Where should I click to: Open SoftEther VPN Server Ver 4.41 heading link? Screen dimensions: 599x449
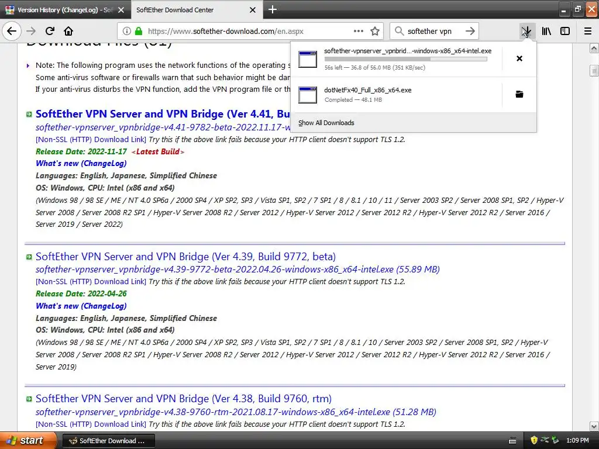pos(163,114)
